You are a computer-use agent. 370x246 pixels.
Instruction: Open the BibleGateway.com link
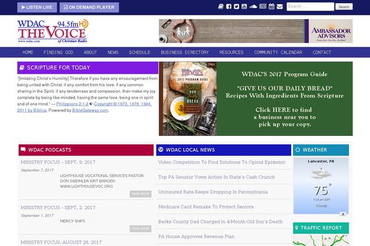pos(90,110)
